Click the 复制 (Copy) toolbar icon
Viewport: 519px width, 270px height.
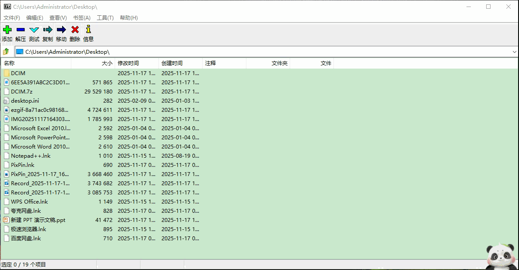[x=47, y=30]
